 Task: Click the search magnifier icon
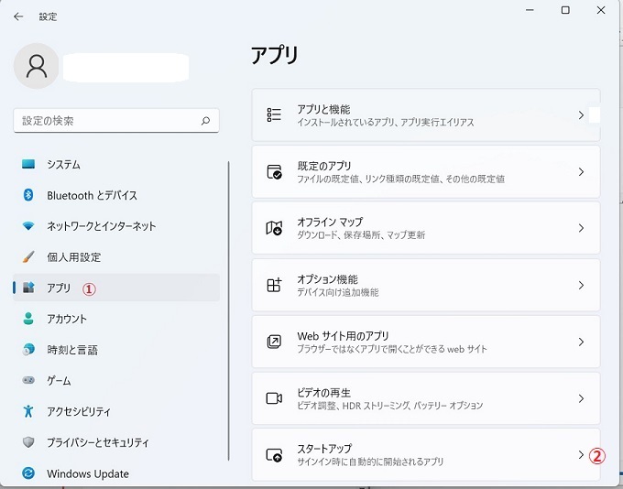click(205, 120)
